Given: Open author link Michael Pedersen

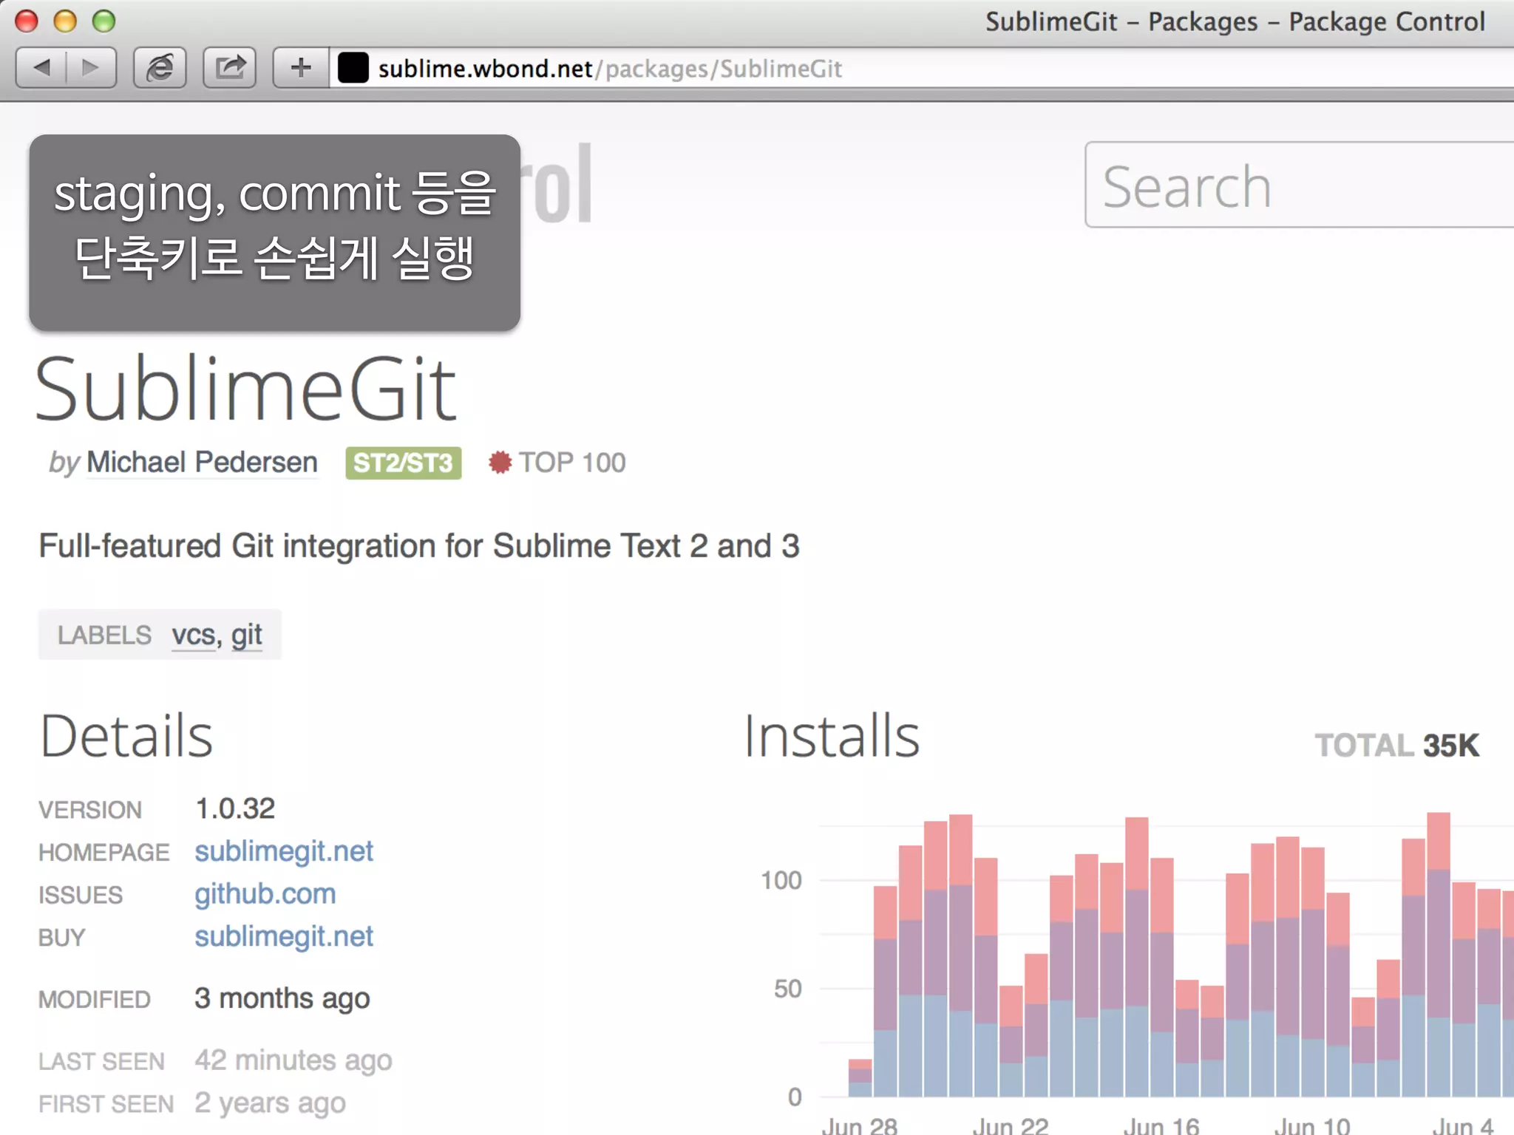Looking at the screenshot, I should click(x=202, y=463).
